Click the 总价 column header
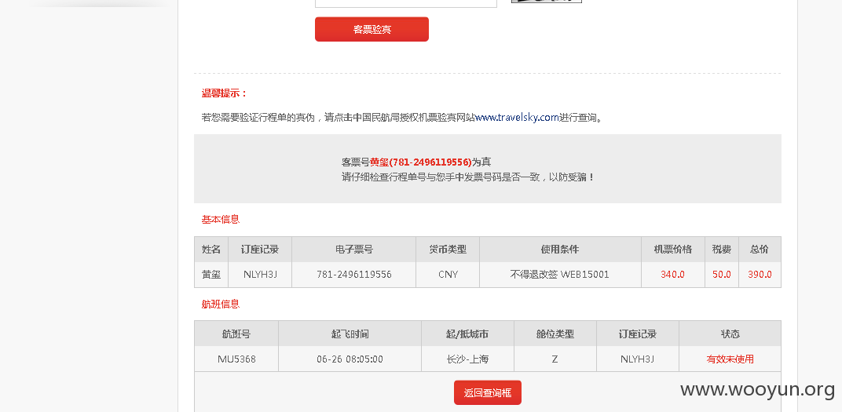The image size is (842, 412). click(x=760, y=250)
